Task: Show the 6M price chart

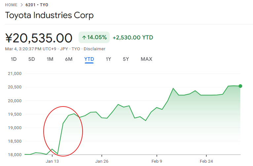Action: tap(69, 59)
